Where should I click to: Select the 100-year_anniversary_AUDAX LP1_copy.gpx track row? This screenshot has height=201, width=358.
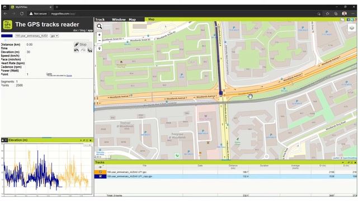225,176
